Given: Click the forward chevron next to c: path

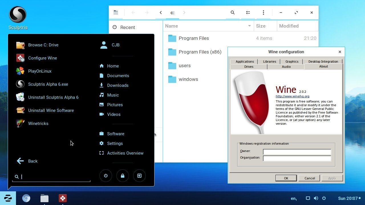Looking at the screenshot, I should pos(184,13).
